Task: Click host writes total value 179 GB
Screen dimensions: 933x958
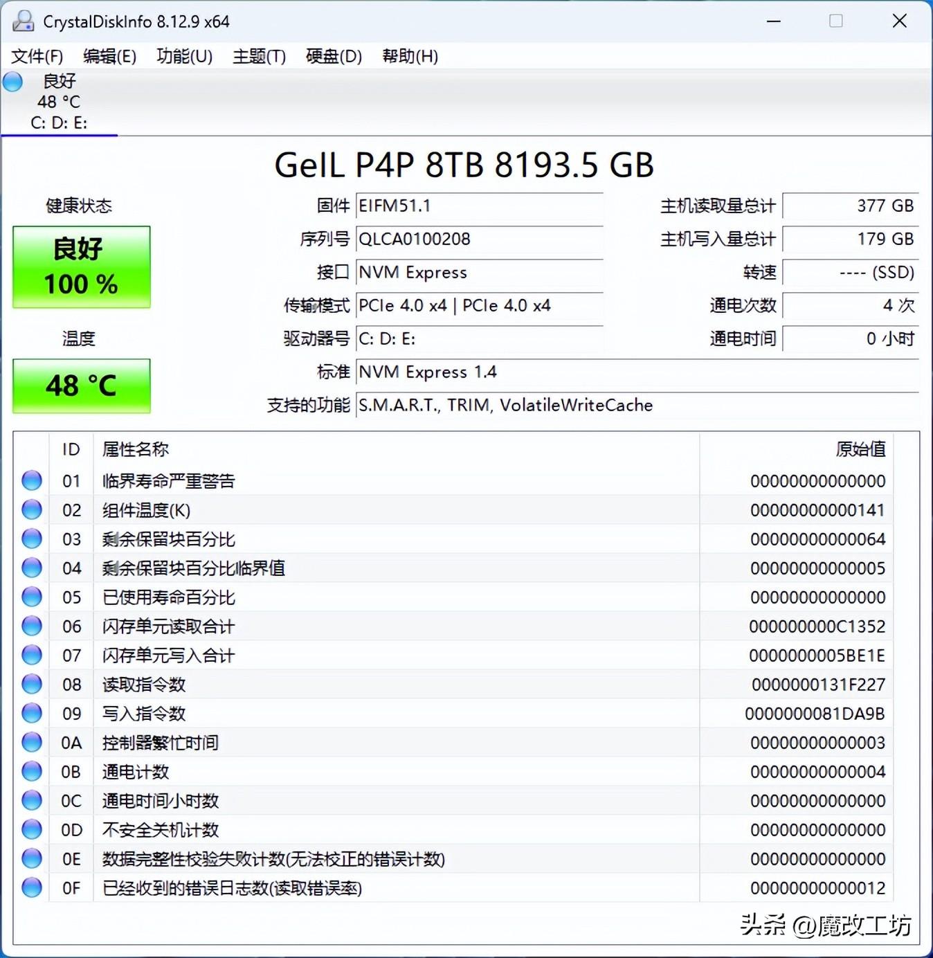Action: [x=851, y=239]
